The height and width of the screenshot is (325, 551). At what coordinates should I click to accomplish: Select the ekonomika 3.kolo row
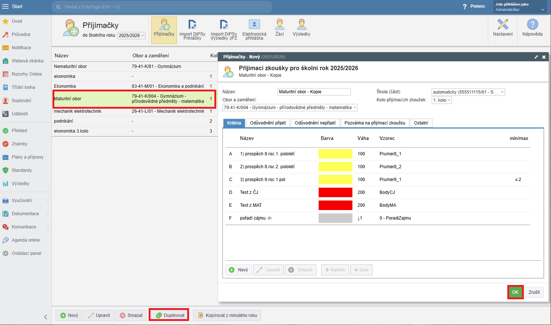[134, 131]
